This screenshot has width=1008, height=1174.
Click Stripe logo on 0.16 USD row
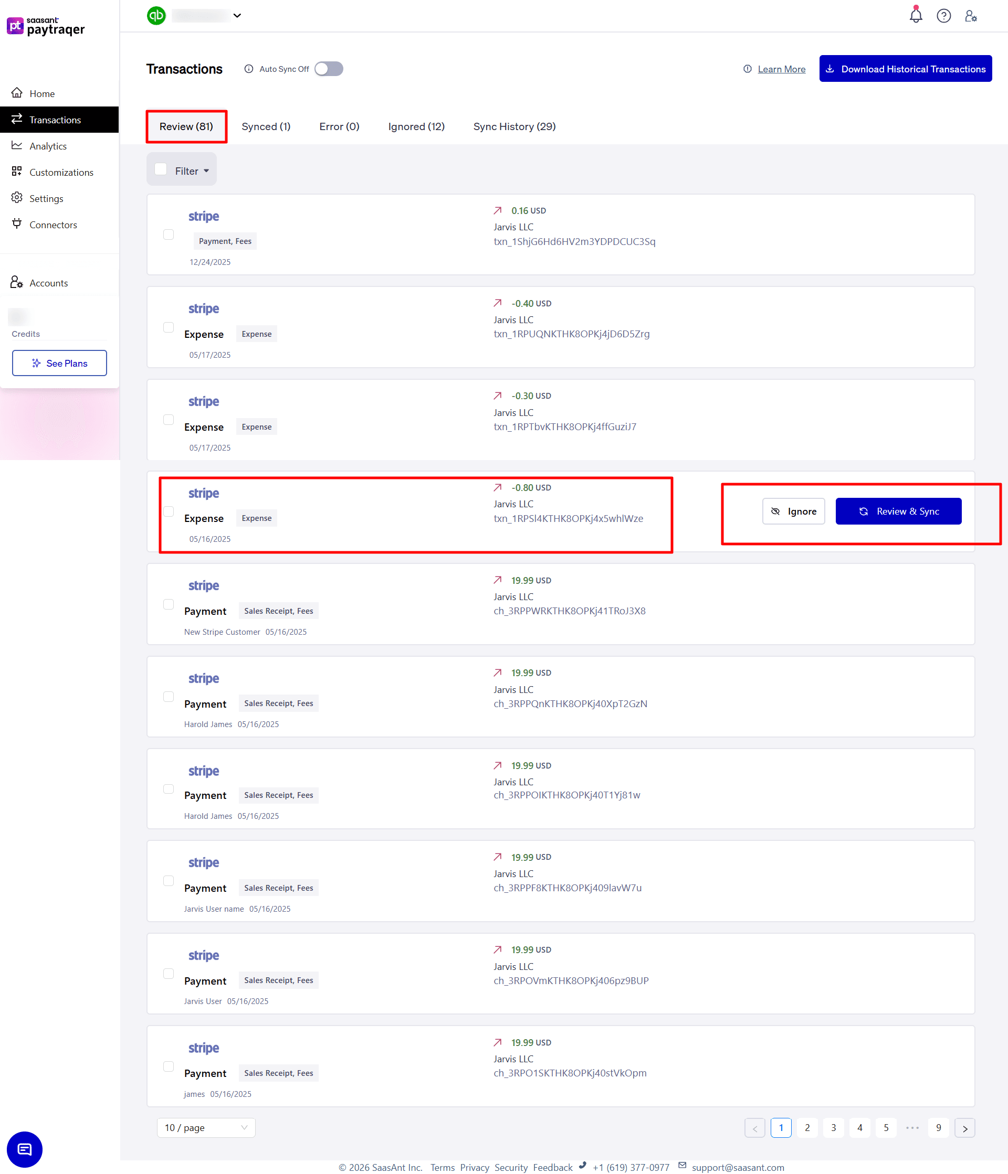tap(204, 217)
